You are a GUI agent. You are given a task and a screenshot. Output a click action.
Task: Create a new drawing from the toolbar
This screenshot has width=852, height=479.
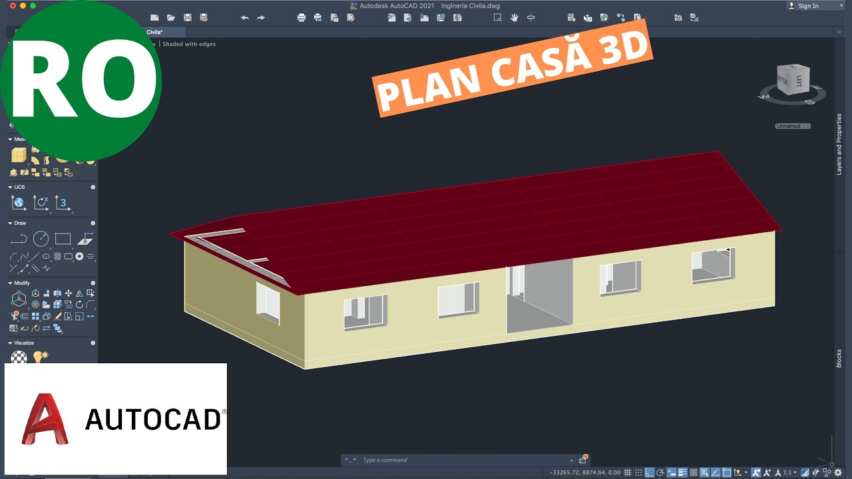pos(155,18)
